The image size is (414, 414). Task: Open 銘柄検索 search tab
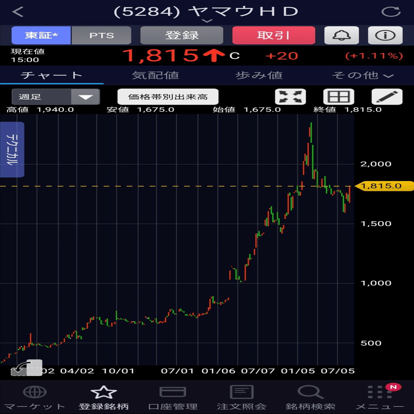pyautogui.click(x=310, y=398)
